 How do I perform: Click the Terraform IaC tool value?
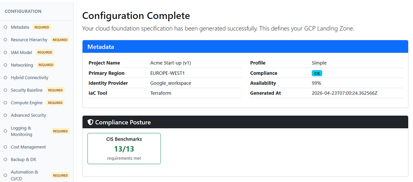click(x=161, y=93)
